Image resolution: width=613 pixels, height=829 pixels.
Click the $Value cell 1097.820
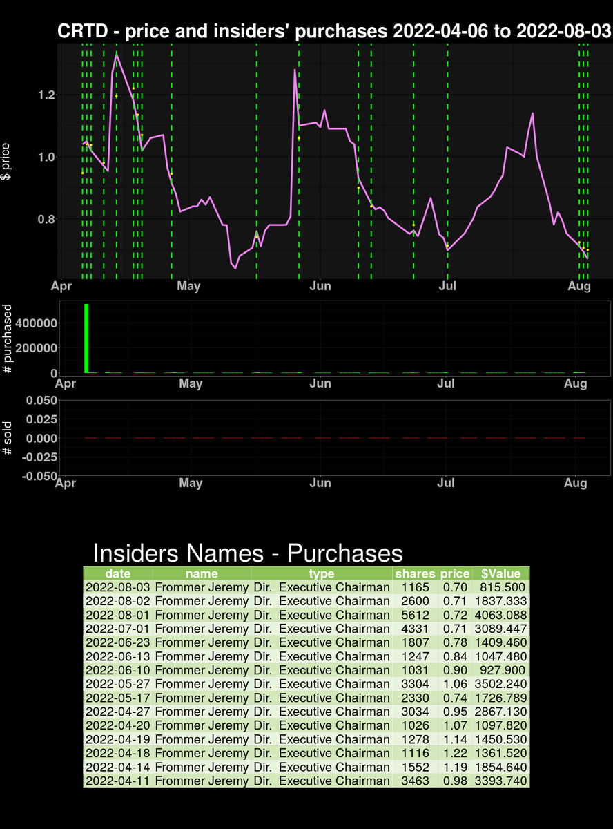[500, 725]
